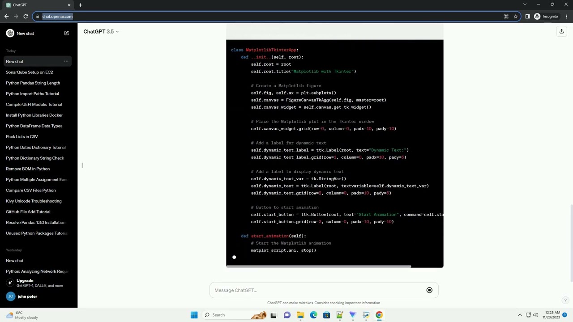Close the ChatGPT browser tab
This screenshot has width=573, height=322.
click(69, 5)
